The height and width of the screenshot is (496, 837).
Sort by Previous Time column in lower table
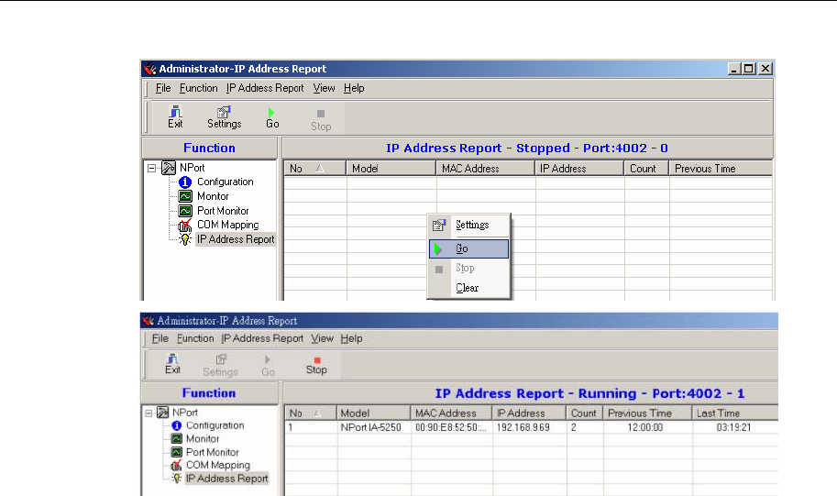[x=648, y=413]
